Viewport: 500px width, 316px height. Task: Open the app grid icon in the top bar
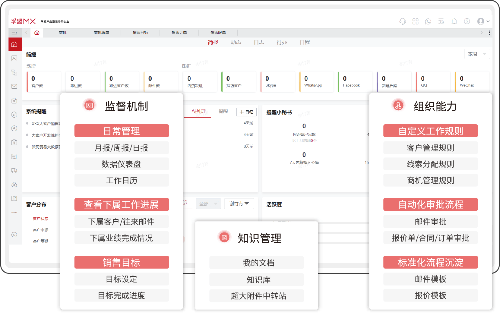pyautogui.click(x=416, y=21)
